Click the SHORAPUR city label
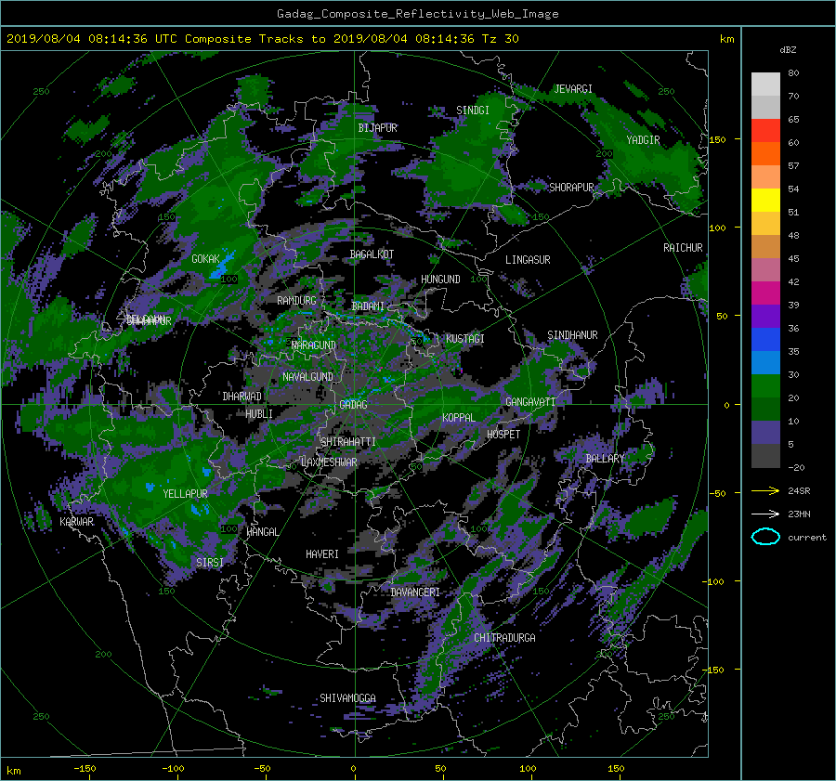 coord(571,188)
